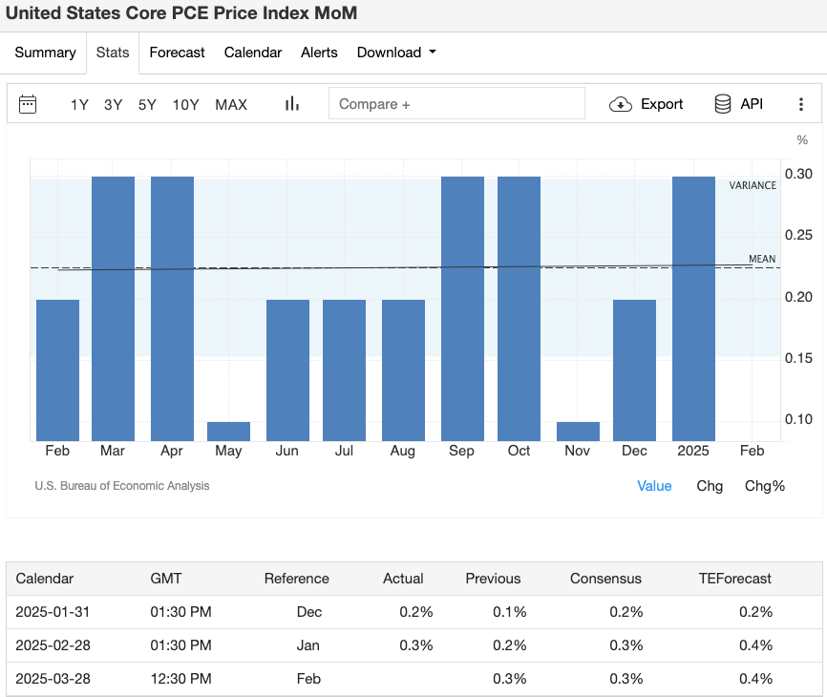Select the 1Y time range
The width and height of the screenshot is (827, 697).
pos(79,105)
